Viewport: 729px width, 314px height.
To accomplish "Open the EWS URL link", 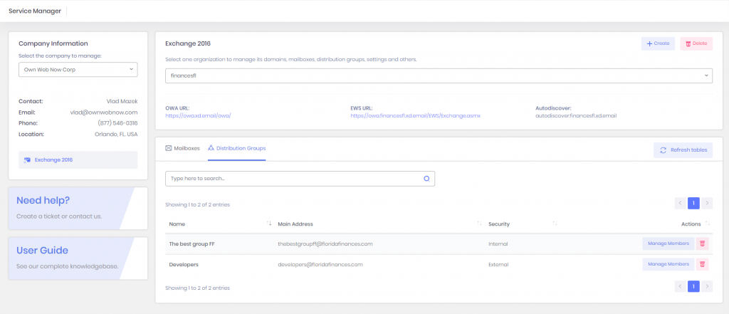I will [416, 115].
